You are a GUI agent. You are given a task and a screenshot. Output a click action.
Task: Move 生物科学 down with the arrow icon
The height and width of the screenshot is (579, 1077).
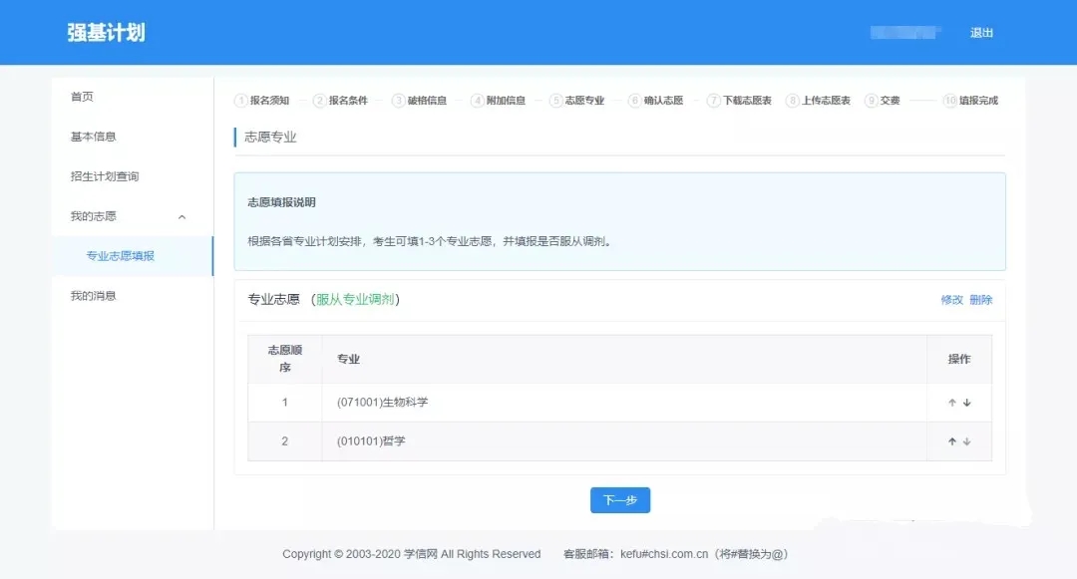(967, 403)
